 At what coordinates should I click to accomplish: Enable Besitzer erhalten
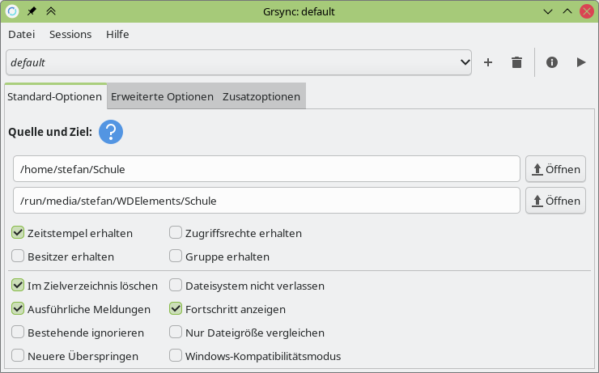[x=18, y=256]
